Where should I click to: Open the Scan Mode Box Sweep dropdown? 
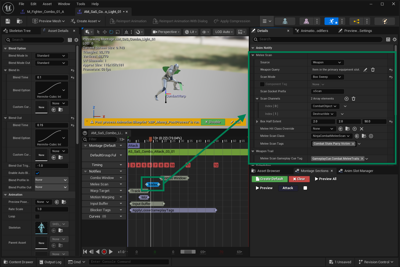point(327,77)
